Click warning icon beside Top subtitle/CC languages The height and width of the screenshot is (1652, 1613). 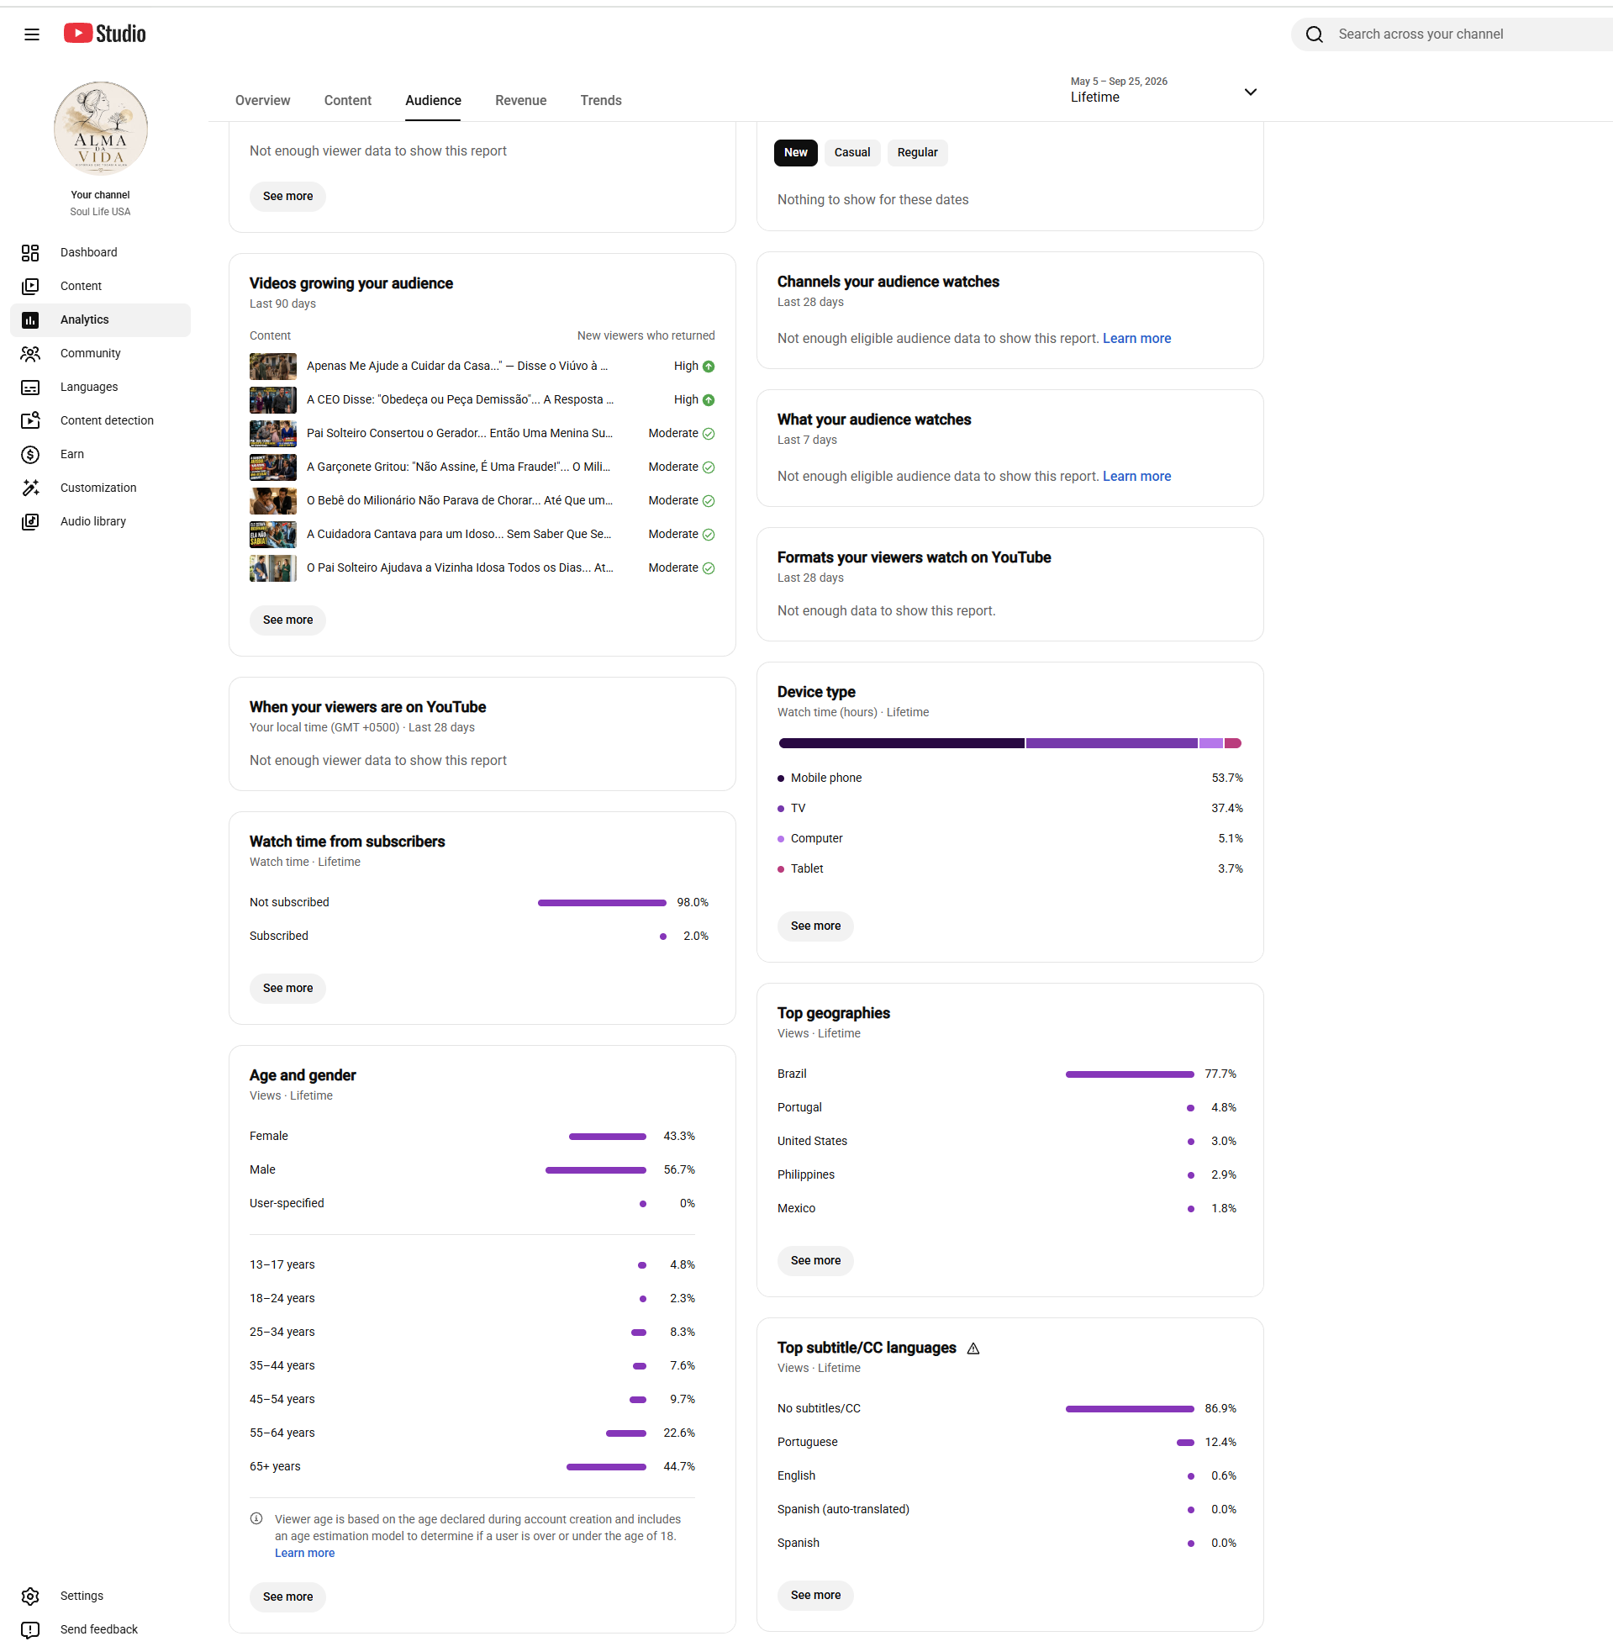(973, 1348)
